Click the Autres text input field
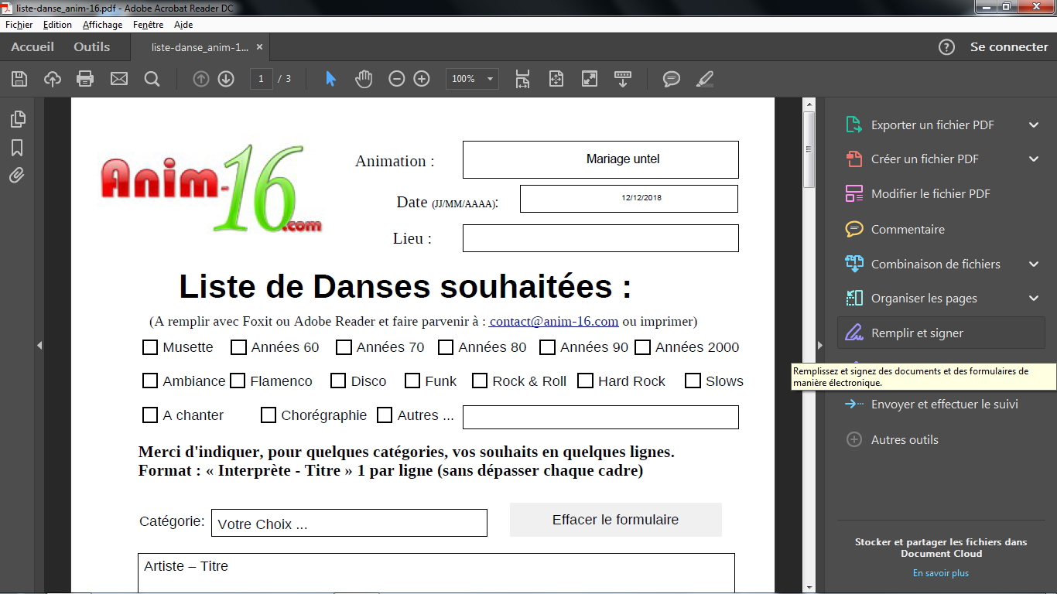This screenshot has height=594, width=1057. click(x=600, y=417)
